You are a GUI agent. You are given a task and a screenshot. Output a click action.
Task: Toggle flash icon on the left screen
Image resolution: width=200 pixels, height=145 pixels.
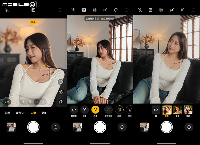click(7, 10)
